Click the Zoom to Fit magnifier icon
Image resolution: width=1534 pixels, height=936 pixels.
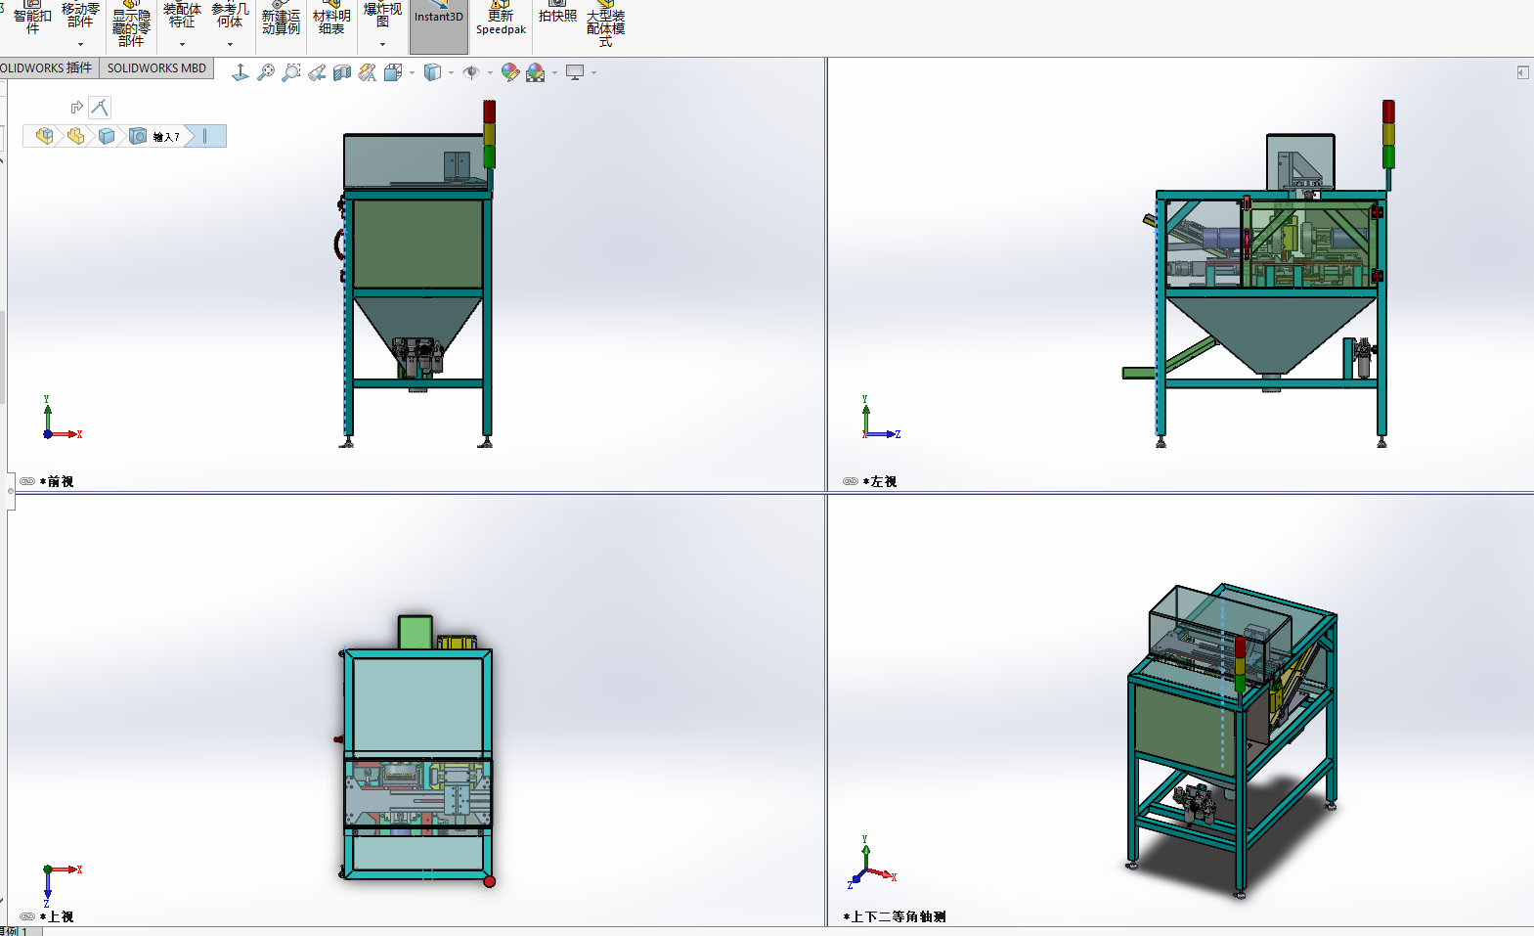click(x=265, y=72)
